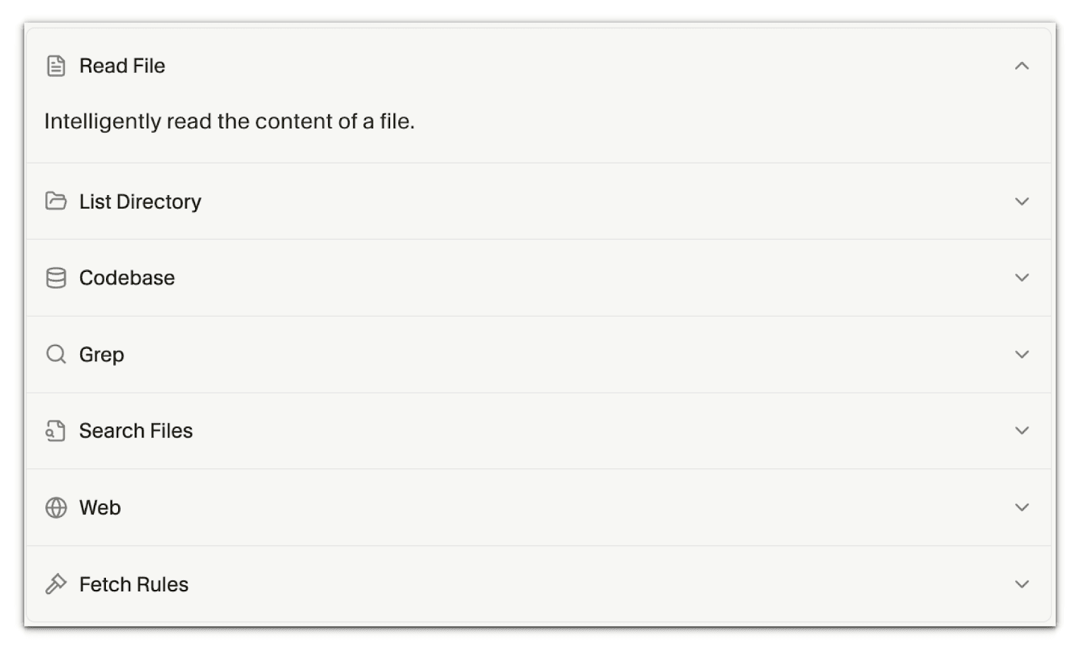The image size is (1080, 652).
Task: Select the Web globe icon
Action: (56, 507)
